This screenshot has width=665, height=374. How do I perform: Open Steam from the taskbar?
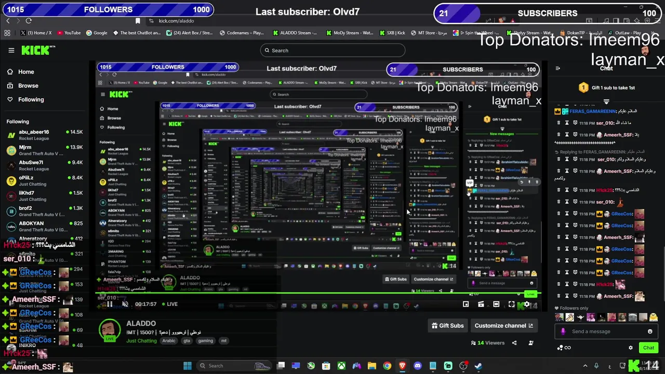click(x=478, y=366)
